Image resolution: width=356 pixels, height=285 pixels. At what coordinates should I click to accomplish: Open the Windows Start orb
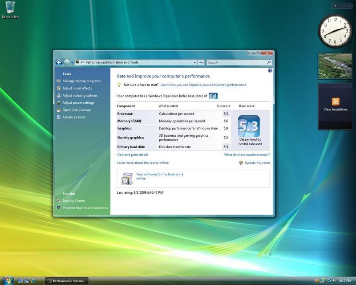[8, 280]
